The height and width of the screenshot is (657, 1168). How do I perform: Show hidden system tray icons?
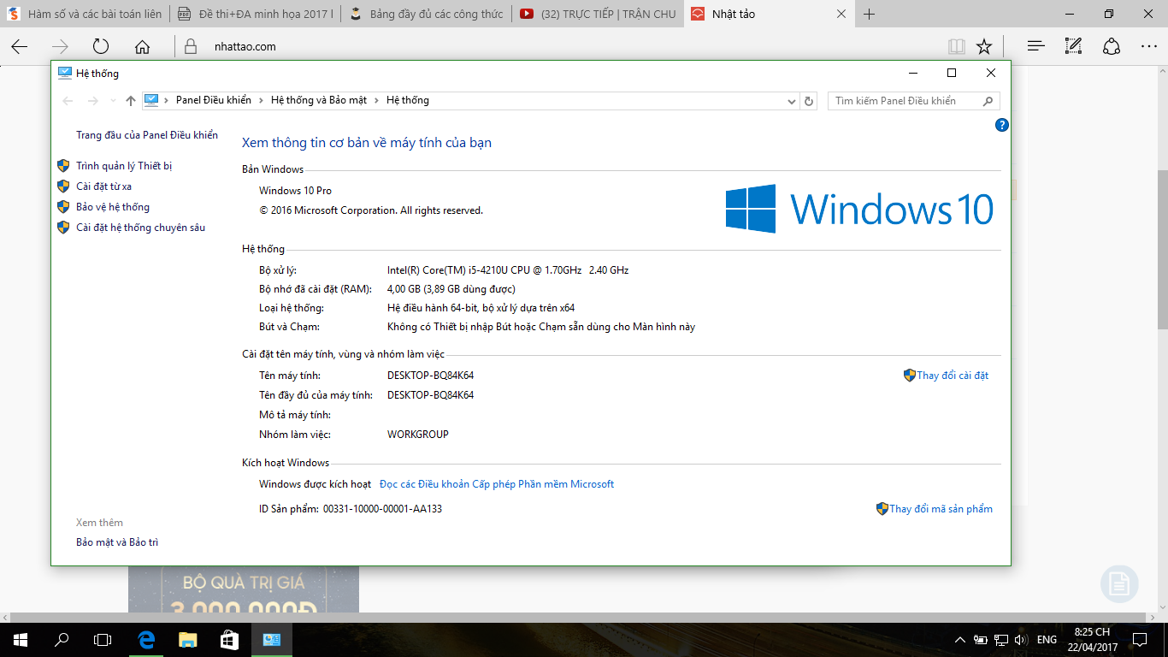960,640
